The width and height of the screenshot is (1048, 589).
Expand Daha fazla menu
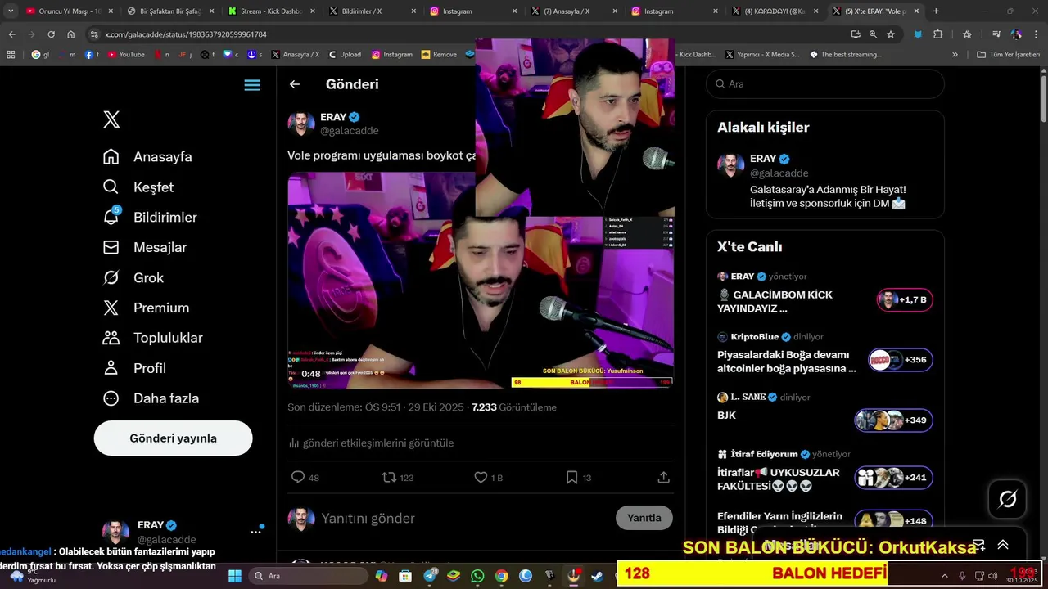(x=151, y=398)
